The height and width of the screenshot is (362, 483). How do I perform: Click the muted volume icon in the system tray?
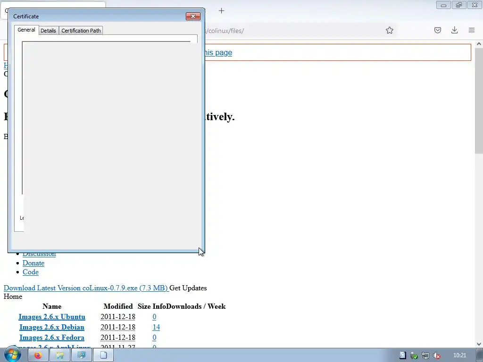436,355
